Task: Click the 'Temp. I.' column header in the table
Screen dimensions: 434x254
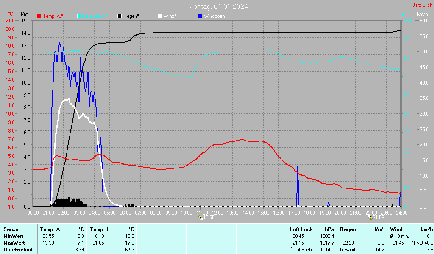Action: click(100, 229)
